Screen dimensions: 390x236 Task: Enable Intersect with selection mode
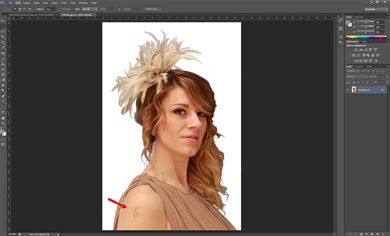30,9
